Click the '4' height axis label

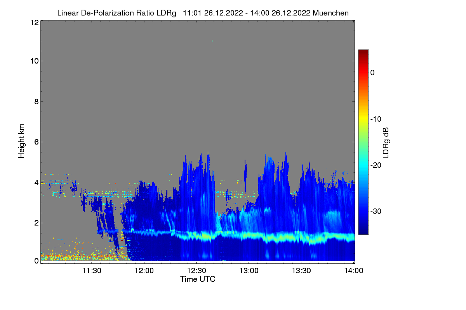tap(36, 183)
